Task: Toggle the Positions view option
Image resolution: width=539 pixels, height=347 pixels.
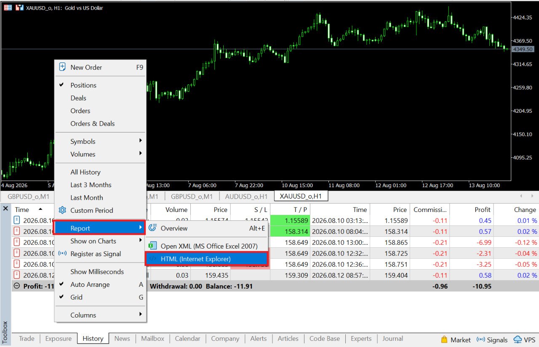Action: coord(100,85)
